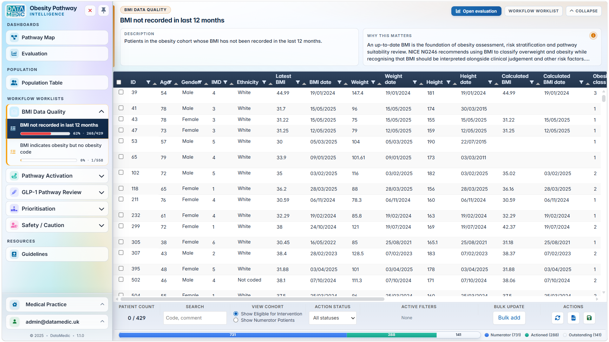
Task: Open the Evaluation dashboard
Action: [x=57, y=54]
